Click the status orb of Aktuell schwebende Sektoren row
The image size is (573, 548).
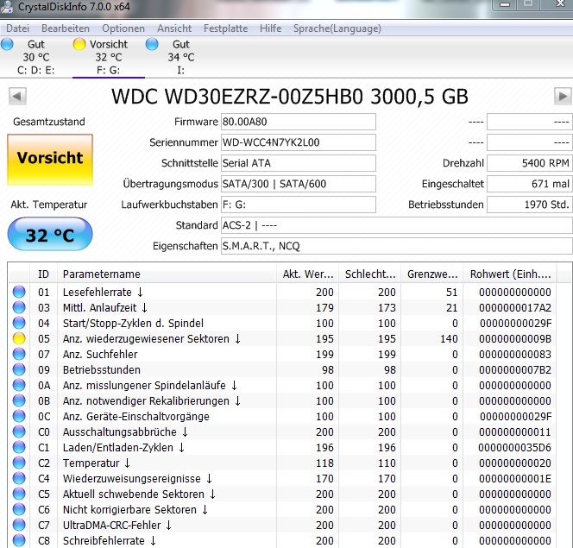(19, 494)
